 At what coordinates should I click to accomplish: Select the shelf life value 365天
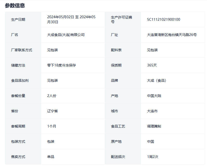(x=152, y=65)
